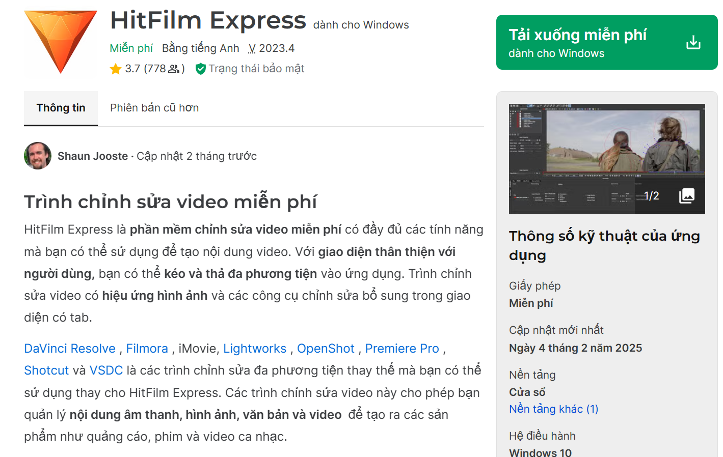Click the download arrow icon in green button
Image resolution: width=723 pixels, height=457 pixels.
[693, 42]
